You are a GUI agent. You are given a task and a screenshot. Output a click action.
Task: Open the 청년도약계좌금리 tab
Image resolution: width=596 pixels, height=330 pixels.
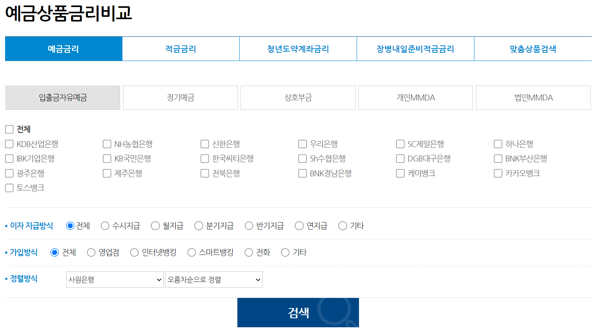click(298, 49)
